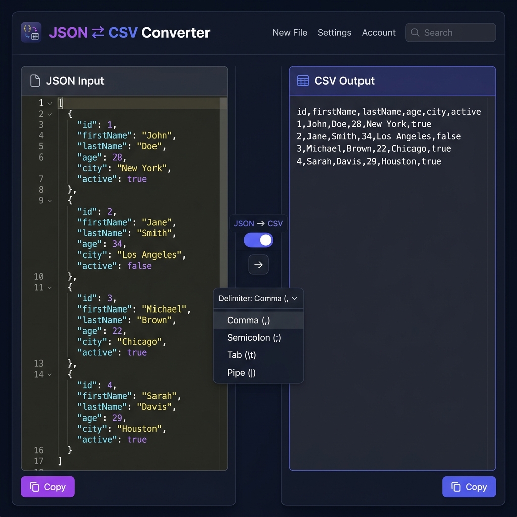517x517 pixels.
Task: Choose Tab (\t) delimiter option
Action: pyautogui.click(x=258, y=355)
